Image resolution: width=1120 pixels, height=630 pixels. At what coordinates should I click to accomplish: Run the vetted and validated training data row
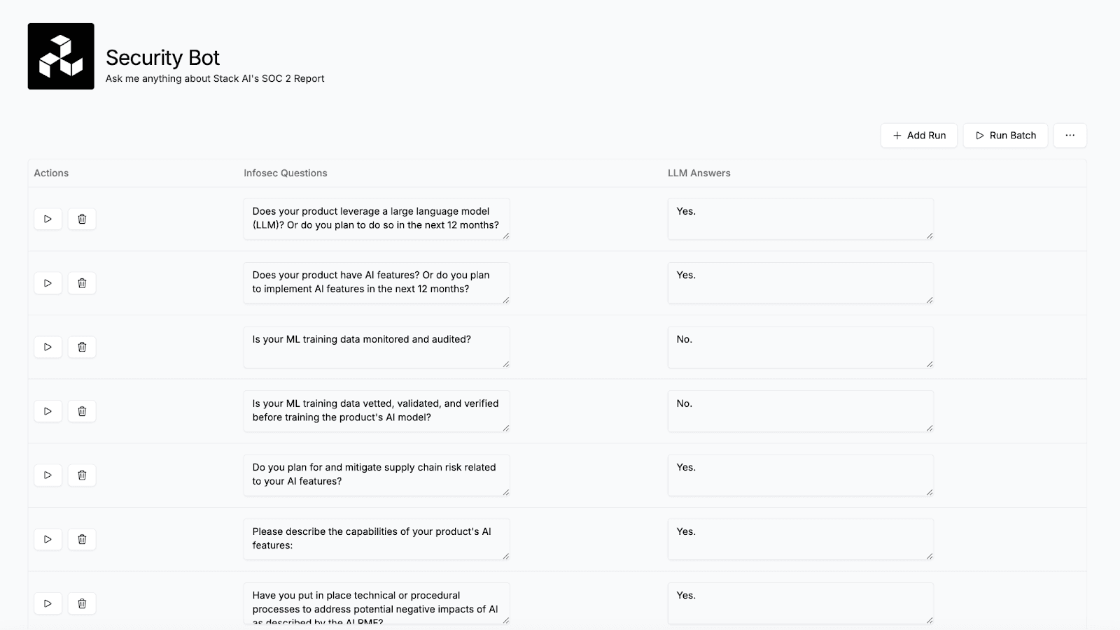(x=48, y=411)
